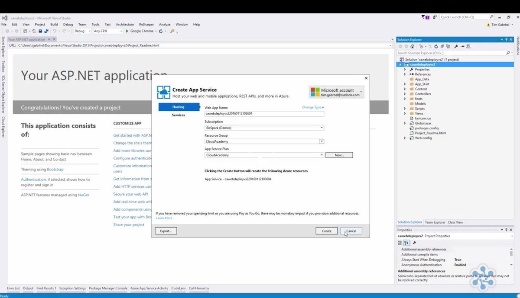The image size is (520, 298).
Task: Click Alphabetical sort icon in Properties panel
Action: click(x=406, y=243)
